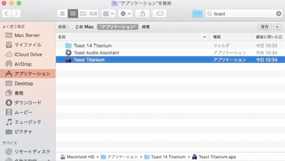Select the Toast 14 Titanium folder row
This screenshot has height=161, width=285.
[170, 46]
